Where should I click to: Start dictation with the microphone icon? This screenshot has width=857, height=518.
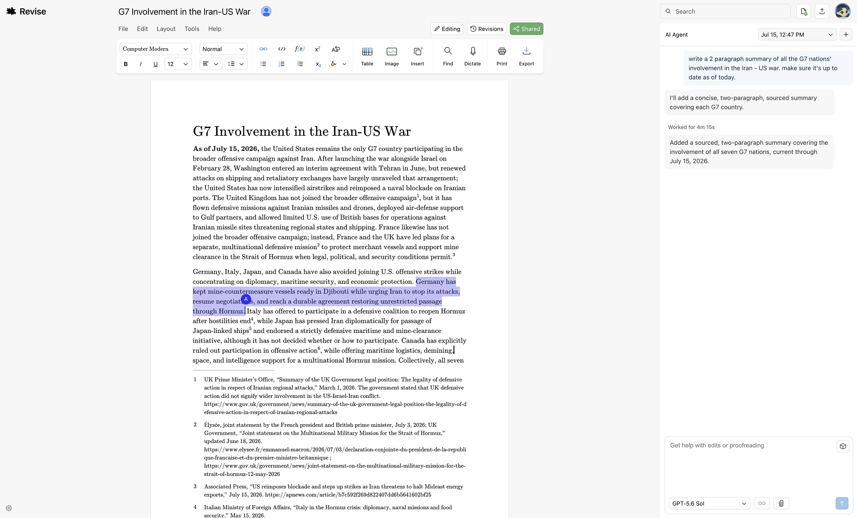coord(472,57)
